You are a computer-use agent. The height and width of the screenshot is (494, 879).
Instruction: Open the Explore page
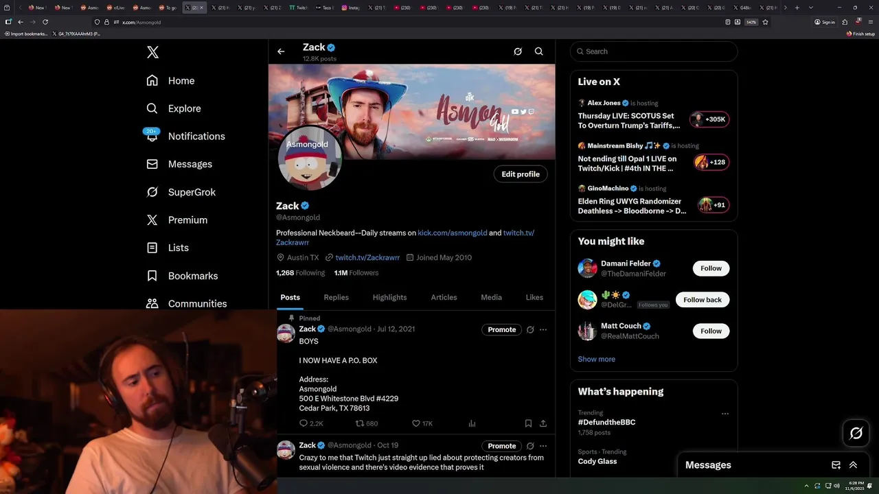[x=174, y=108]
